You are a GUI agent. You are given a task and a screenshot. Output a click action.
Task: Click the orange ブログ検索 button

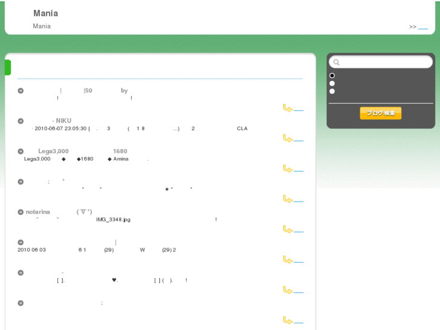pyautogui.click(x=381, y=113)
